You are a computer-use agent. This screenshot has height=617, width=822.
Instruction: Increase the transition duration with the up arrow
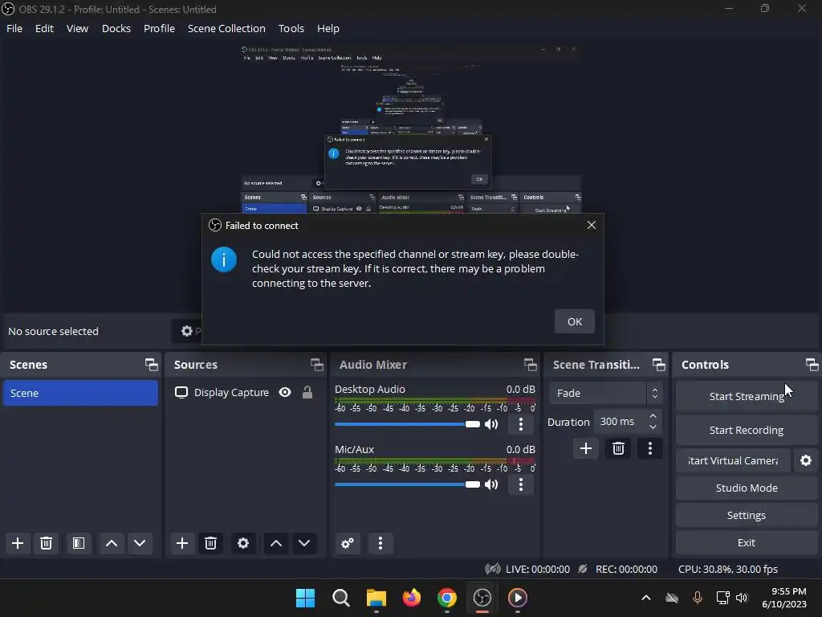click(653, 416)
